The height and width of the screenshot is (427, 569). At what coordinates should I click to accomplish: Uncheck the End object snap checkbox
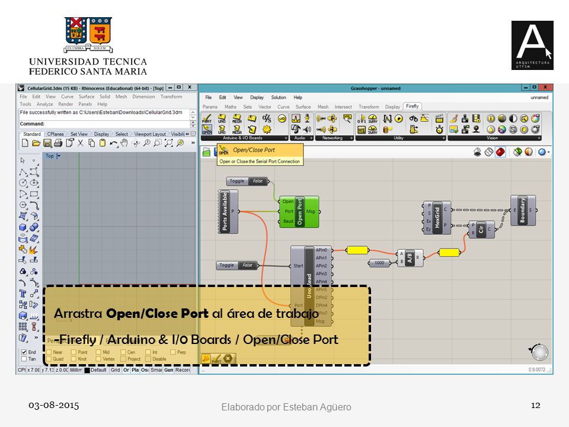24,352
